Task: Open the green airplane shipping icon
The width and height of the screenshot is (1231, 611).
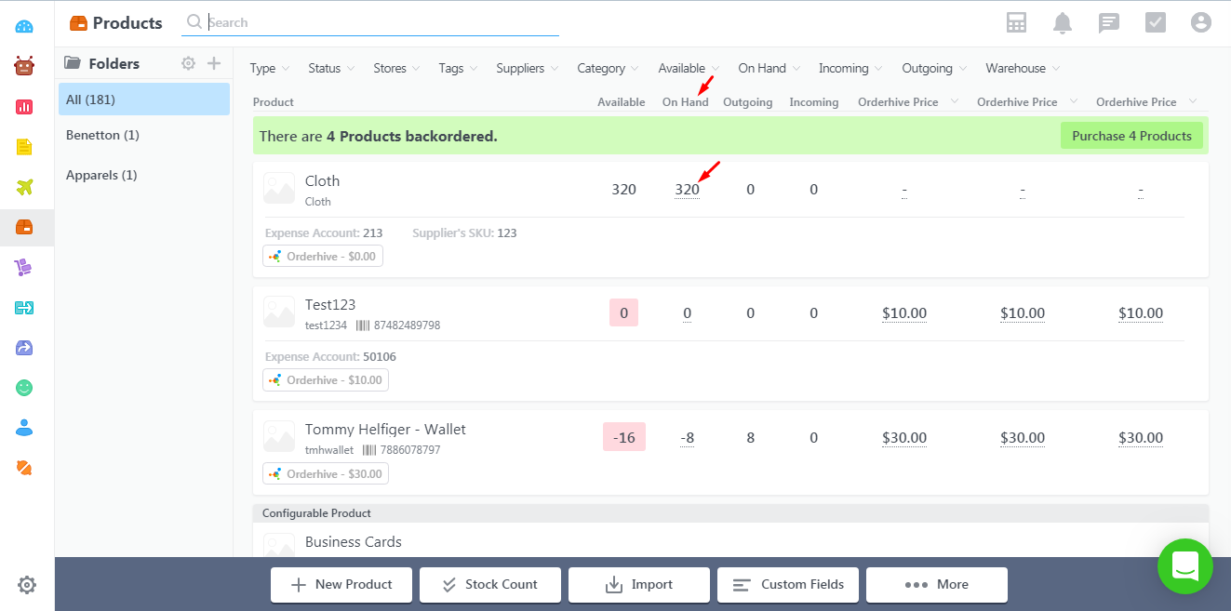Action: (x=25, y=187)
